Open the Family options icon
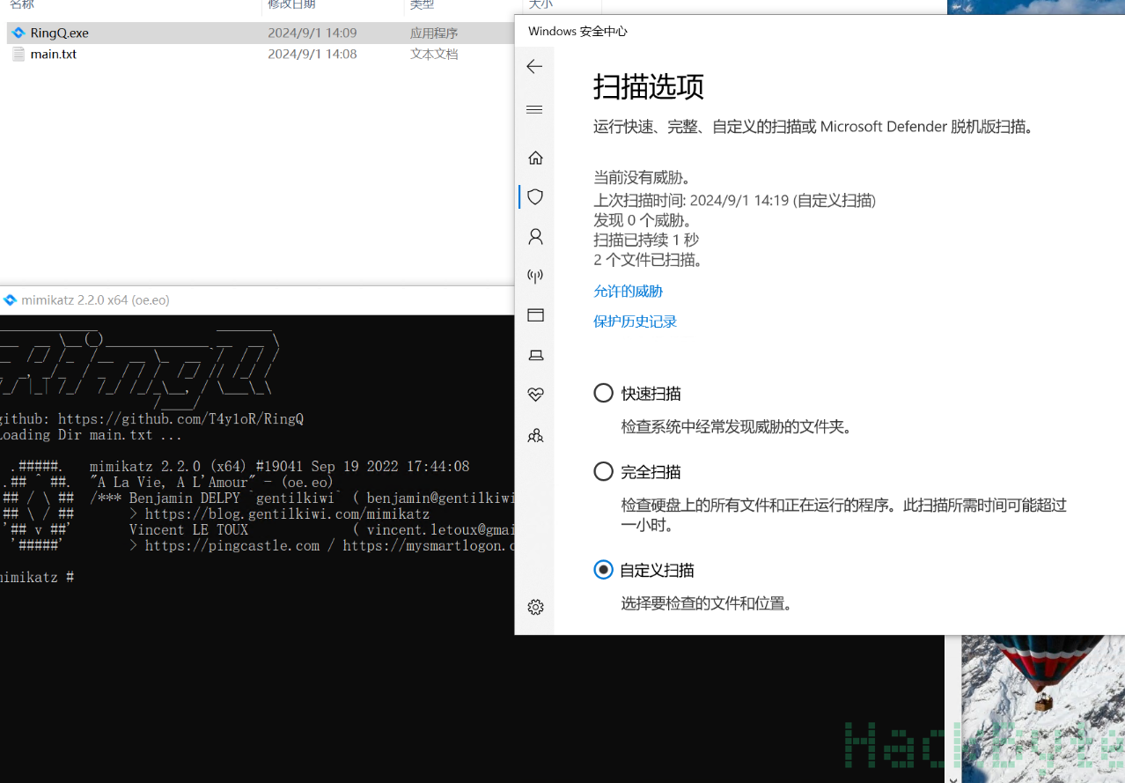Image resolution: width=1125 pixels, height=783 pixels. pos(535,435)
